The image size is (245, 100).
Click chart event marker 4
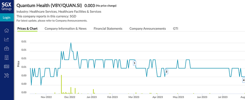coord(243,80)
